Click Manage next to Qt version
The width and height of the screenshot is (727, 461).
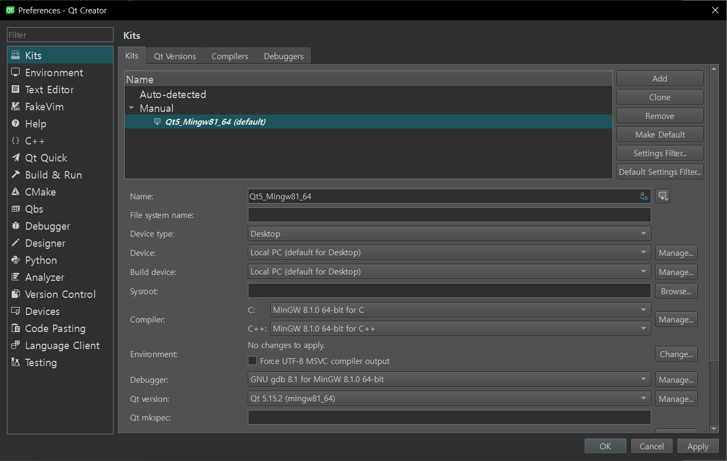pyautogui.click(x=676, y=399)
